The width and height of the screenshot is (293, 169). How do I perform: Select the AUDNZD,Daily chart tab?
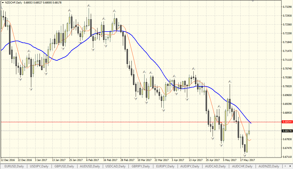pos(269,166)
